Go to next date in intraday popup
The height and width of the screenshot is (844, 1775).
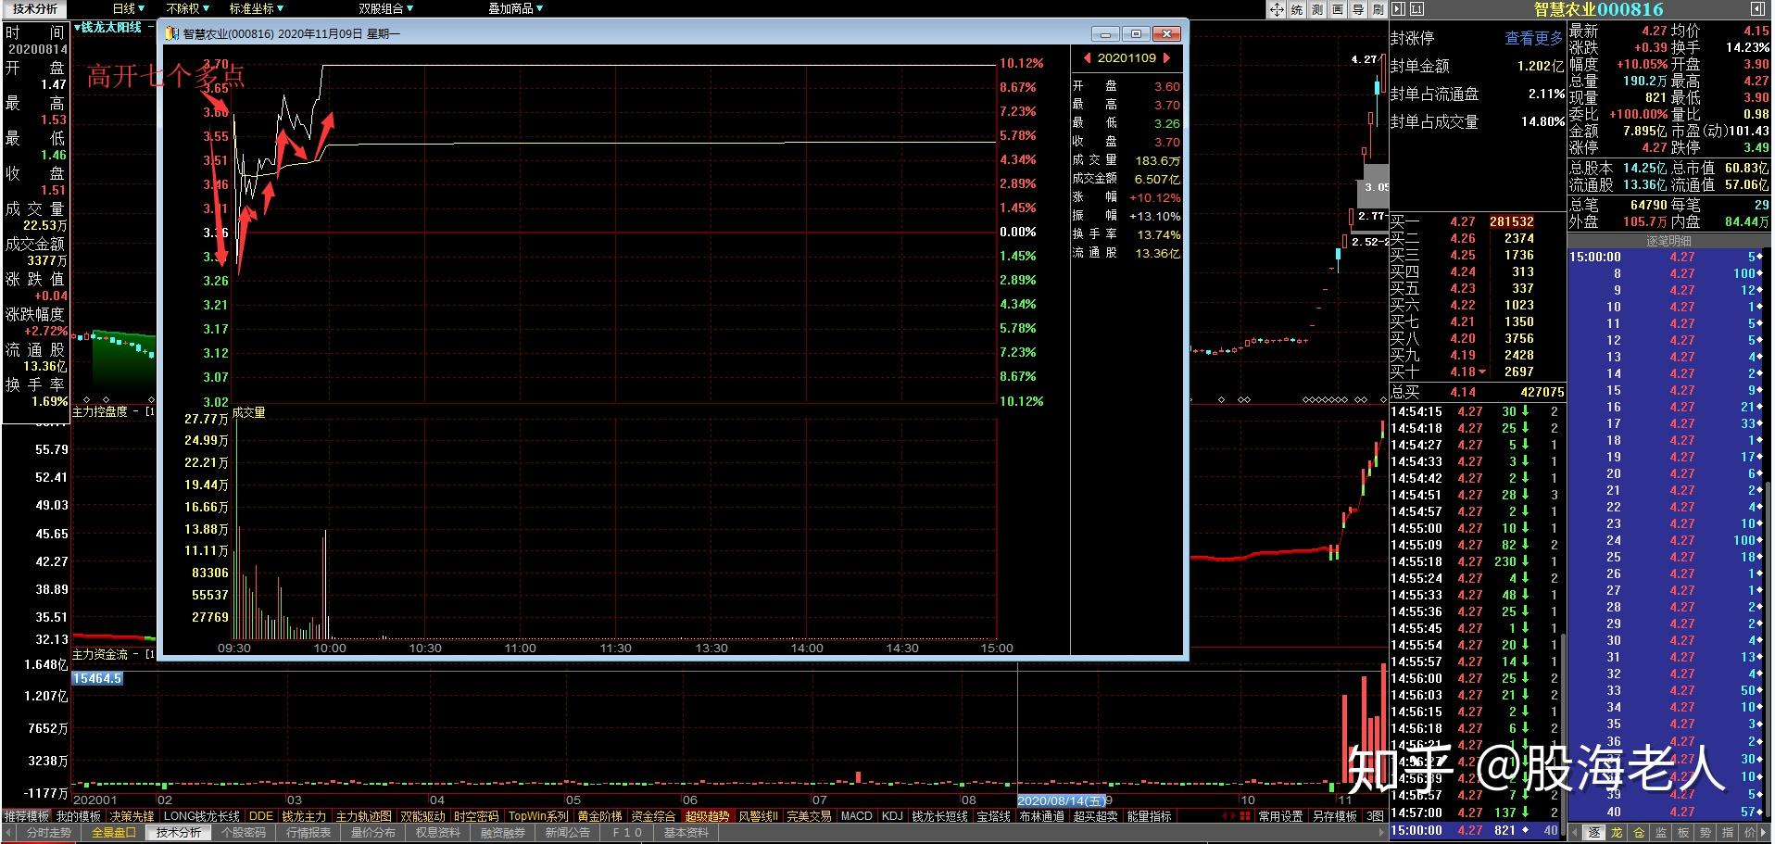click(1167, 57)
